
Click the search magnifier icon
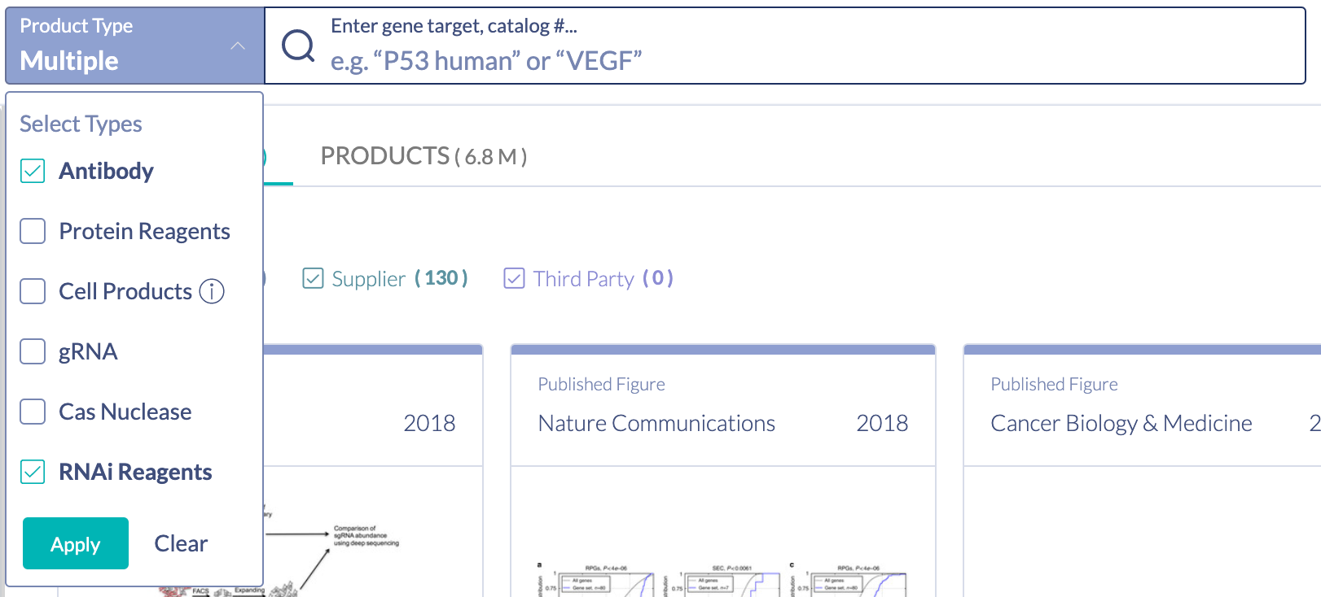[298, 46]
